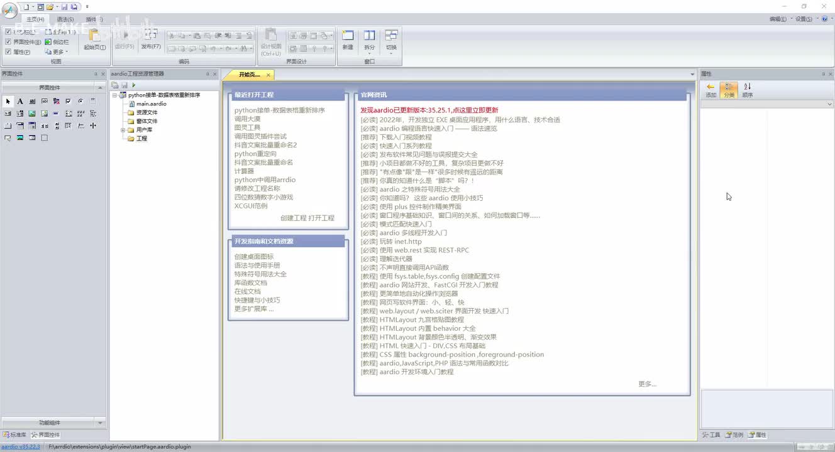Click the red aardio update notice link
The image size is (835, 452).
coord(429,110)
